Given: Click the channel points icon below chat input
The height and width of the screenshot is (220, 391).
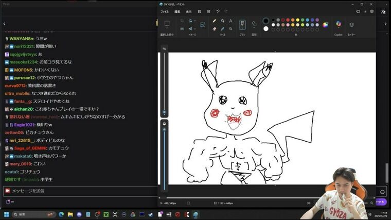Looking at the screenshot, I should (8, 202).
